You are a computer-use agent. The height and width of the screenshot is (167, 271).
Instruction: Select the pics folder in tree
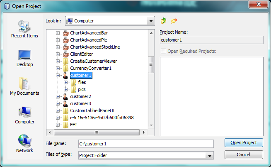click(x=82, y=89)
